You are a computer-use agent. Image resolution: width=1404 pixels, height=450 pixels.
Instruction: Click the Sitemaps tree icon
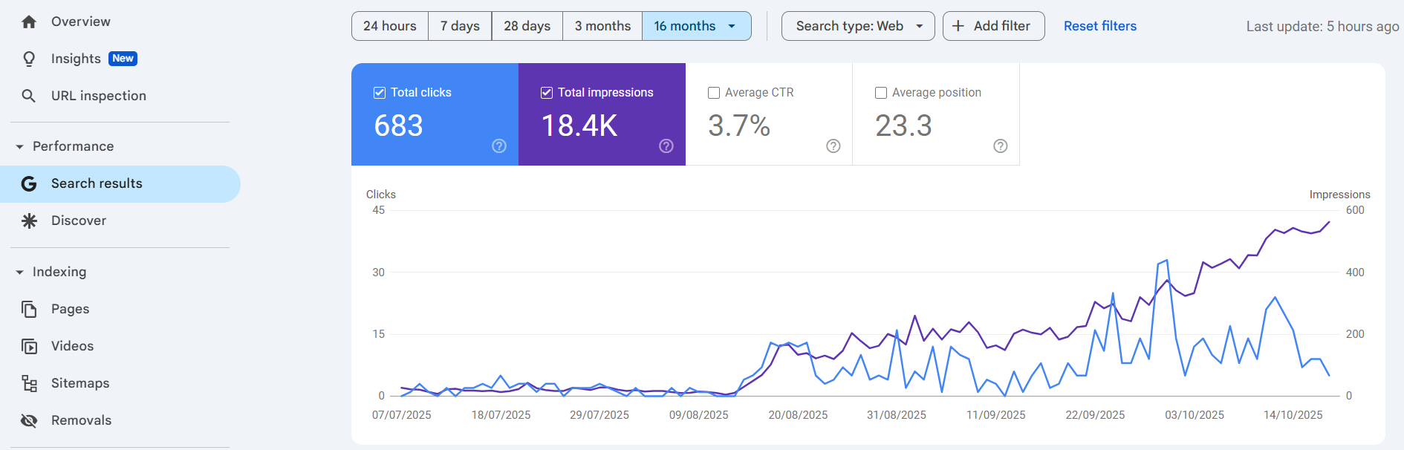(29, 383)
